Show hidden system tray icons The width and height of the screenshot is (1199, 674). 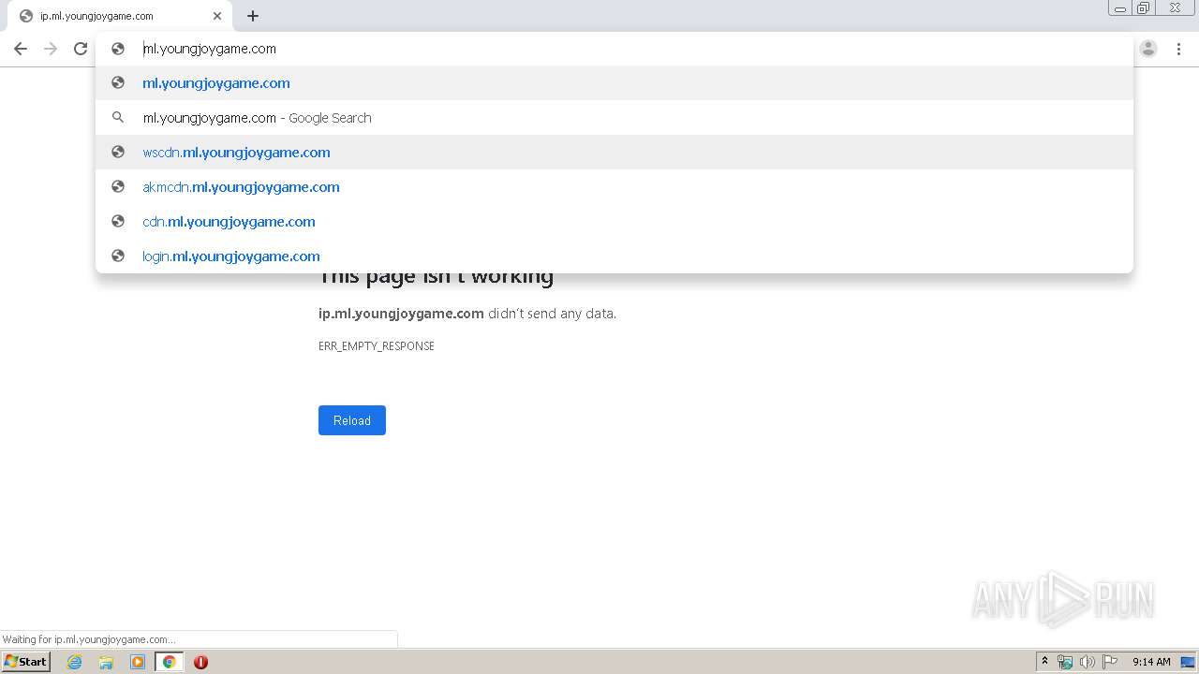pos(1044,662)
